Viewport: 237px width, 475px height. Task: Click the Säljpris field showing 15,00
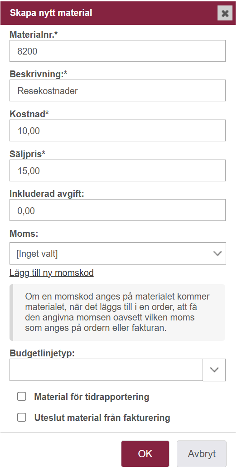117,170
